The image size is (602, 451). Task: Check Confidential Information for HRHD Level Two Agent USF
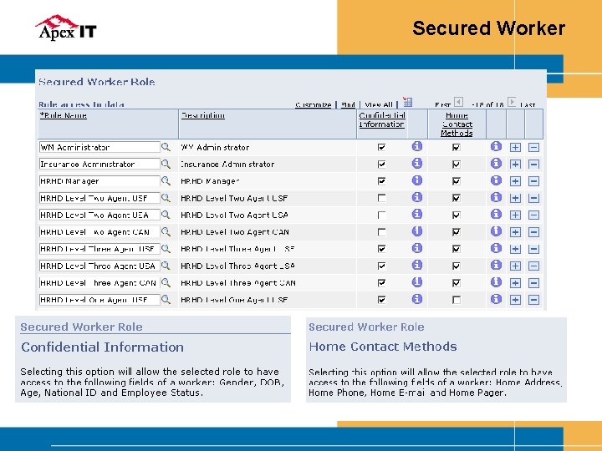pyautogui.click(x=381, y=198)
